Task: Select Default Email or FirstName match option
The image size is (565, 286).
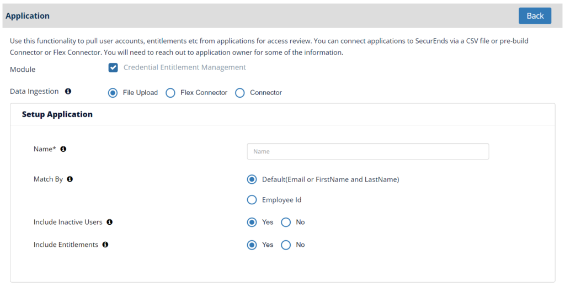Action: pos(252,179)
